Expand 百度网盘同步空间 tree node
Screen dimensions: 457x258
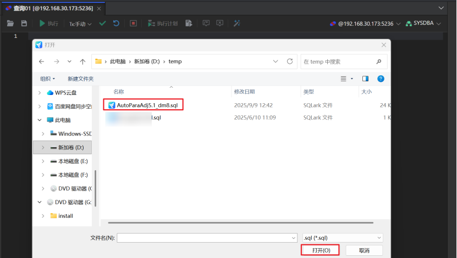click(x=40, y=106)
